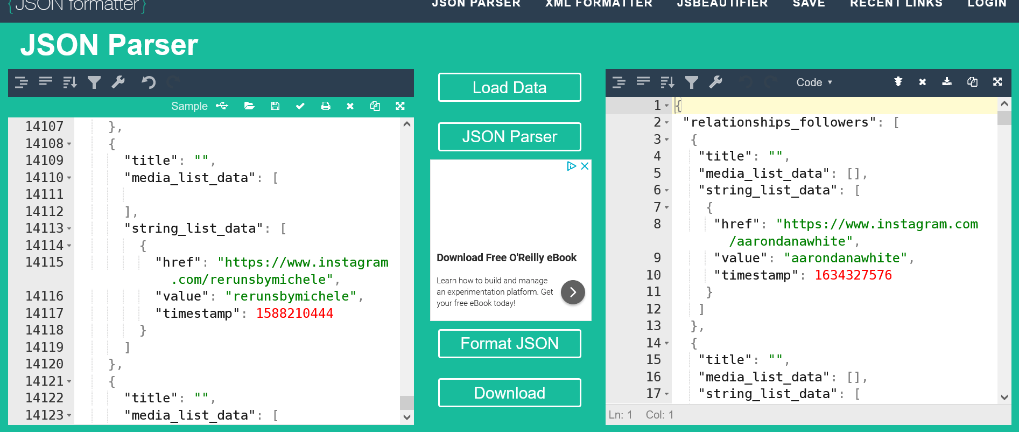Close the O'Reilly eBook advertisement
Viewport: 1019px width, 432px height.
coord(585,166)
